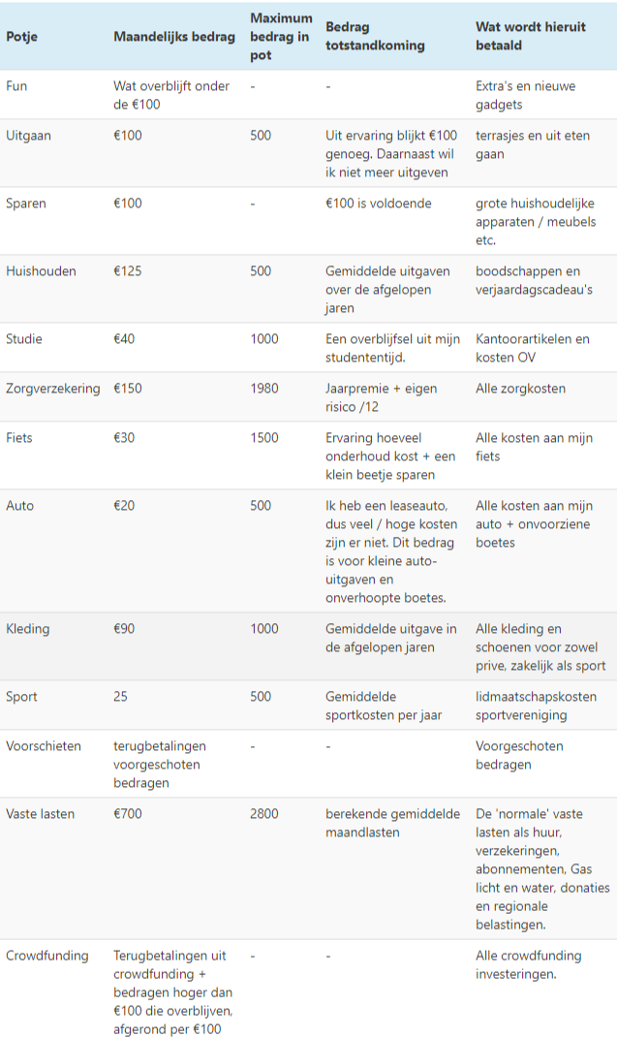Click the Maximum bedrag in pot header
This screenshot has height=1037, width=617.
coord(281,37)
